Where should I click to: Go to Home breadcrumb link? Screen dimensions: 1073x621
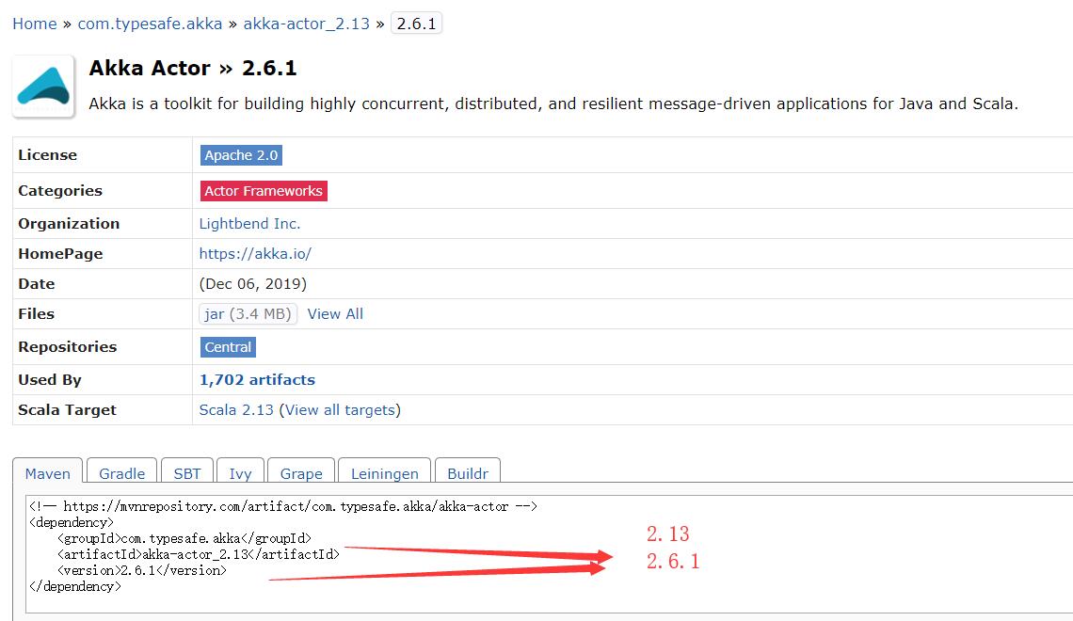click(x=35, y=24)
